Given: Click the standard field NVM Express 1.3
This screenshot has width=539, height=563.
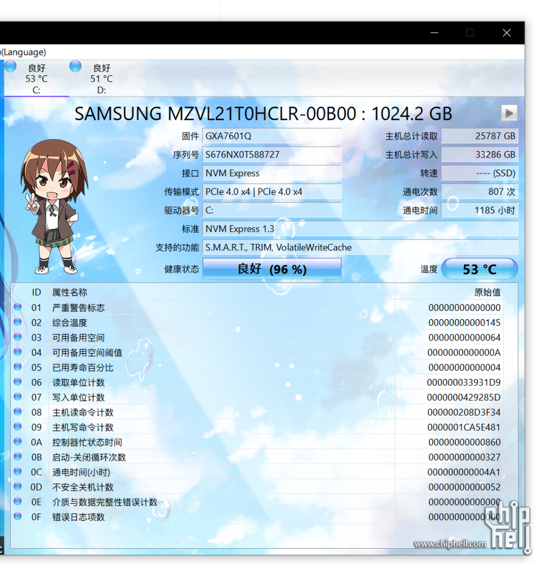Looking at the screenshot, I should click(x=360, y=229).
